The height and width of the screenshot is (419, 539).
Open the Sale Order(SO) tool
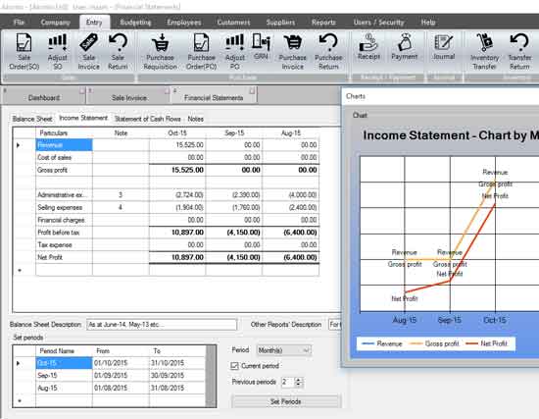point(24,52)
